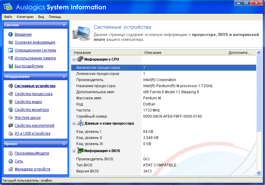Open Свойства монитора link
265x185 pixels.
coord(32,109)
